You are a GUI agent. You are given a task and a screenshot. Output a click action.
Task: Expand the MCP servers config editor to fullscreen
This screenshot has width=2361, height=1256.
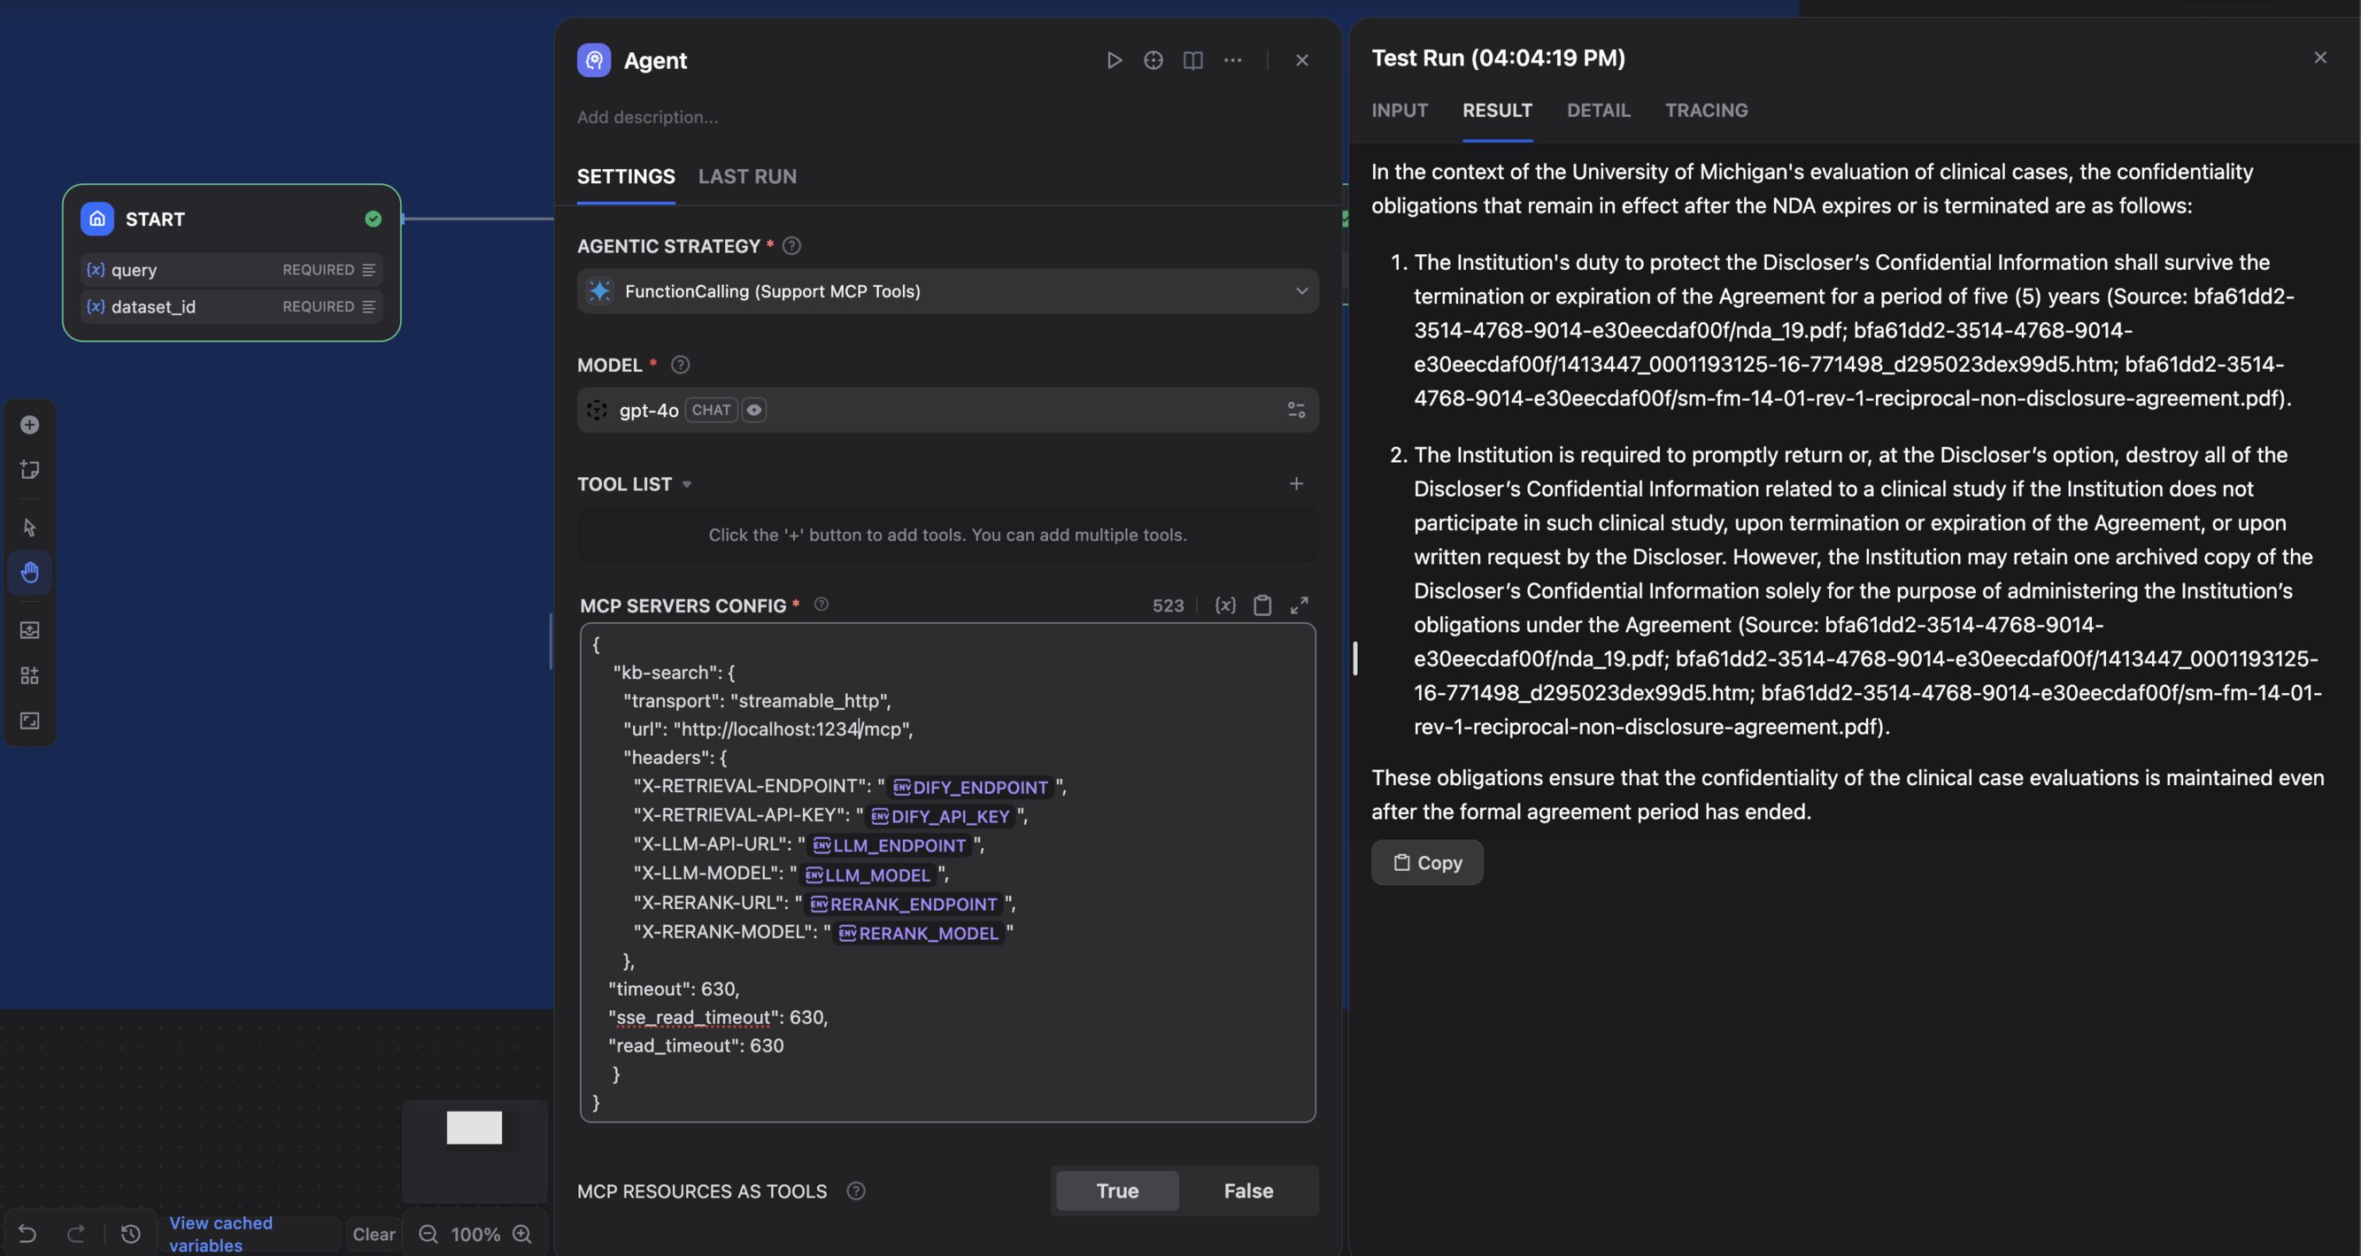pos(1299,605)
